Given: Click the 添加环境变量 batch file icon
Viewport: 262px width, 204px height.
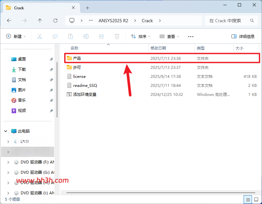Looking at the screenshot, I should coord(69,94).
